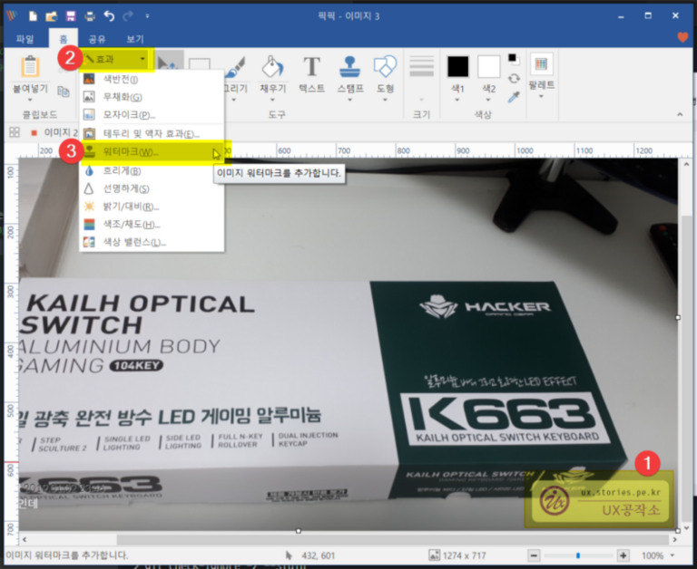Click the 붙여넣기 clipboard icon
The image size is (697, 569).
30,66
